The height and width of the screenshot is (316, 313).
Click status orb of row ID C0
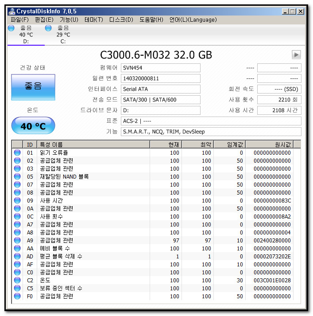click(17, 272)
